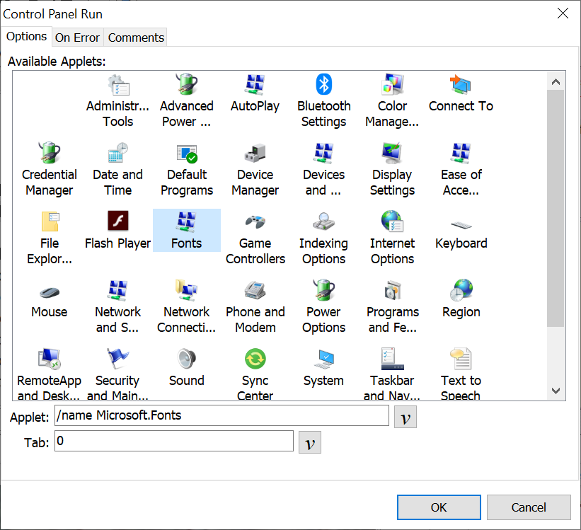581x530 pixels.
Task: Select the AutoPlay applet icon
Action: point(255,85)
